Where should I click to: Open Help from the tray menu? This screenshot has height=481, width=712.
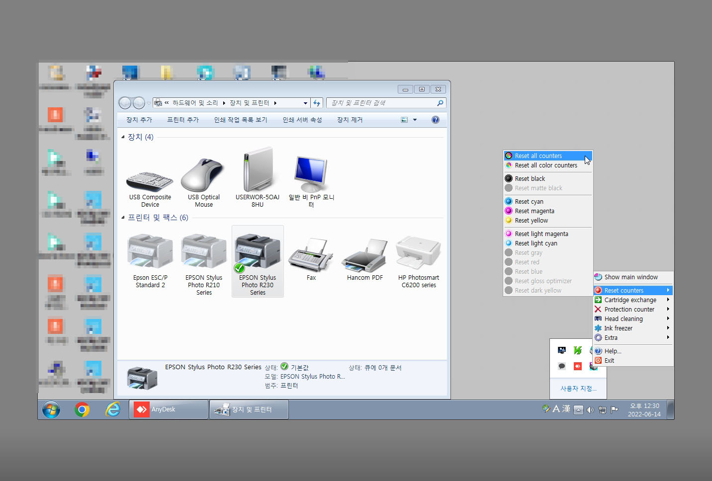click(x=633, y=351)
